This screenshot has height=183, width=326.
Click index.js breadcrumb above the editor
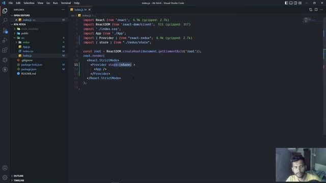pos(86,16)
